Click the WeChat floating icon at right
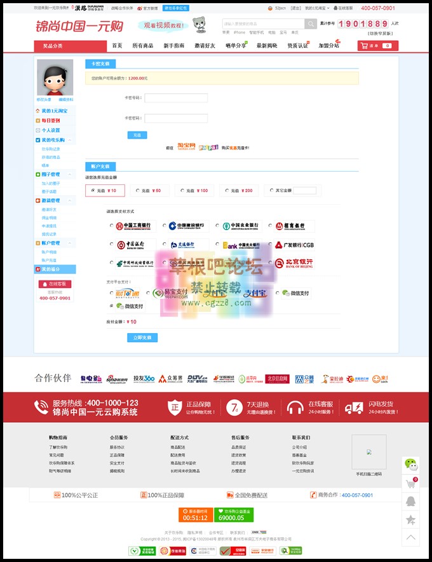Screen dimensions: 432x562 [x=411, y=465]
